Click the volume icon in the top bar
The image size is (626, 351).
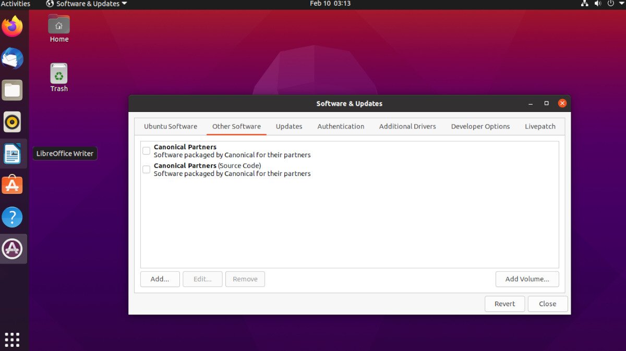(598, 4)
